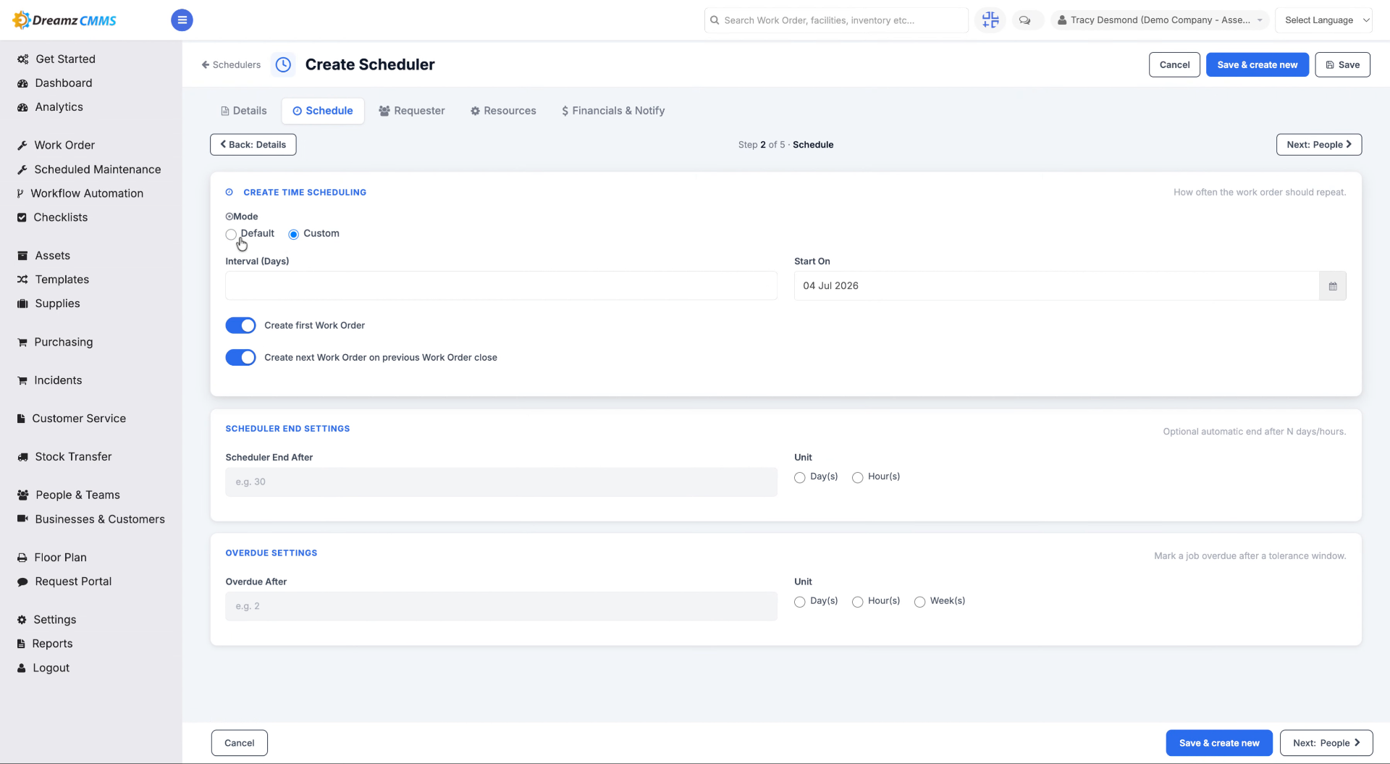This screenshot has width=1390, height=764.
Task: Open the Financials & Notify tab
Action: tap(612, 111)
